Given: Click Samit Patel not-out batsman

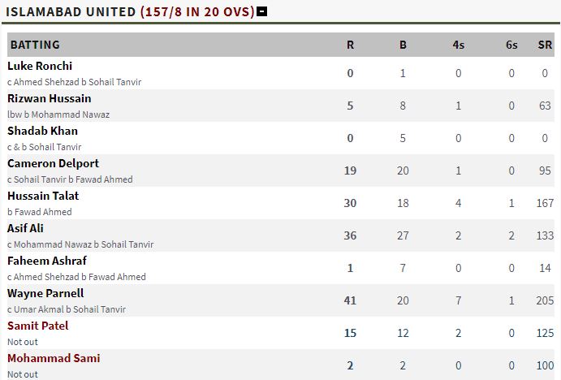Looking at the screenshot, I should (x=38, y=326).
